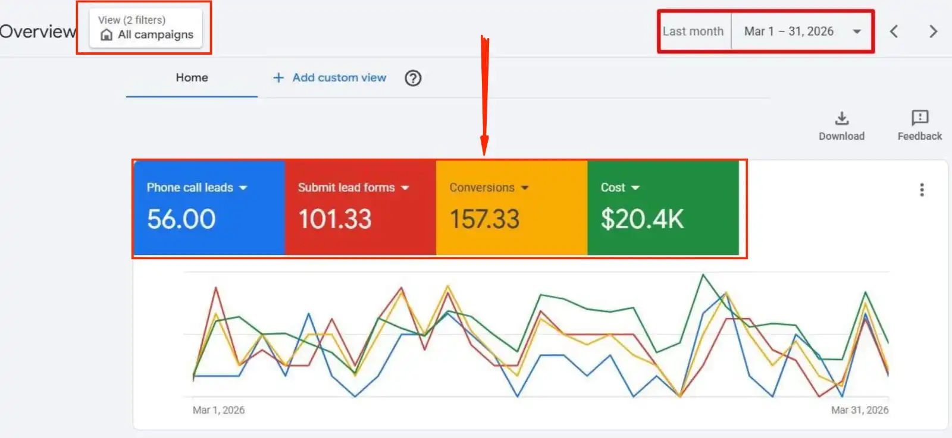Open the chart card three-dot menu
The image size is (952, 438).
pos(922,190)
